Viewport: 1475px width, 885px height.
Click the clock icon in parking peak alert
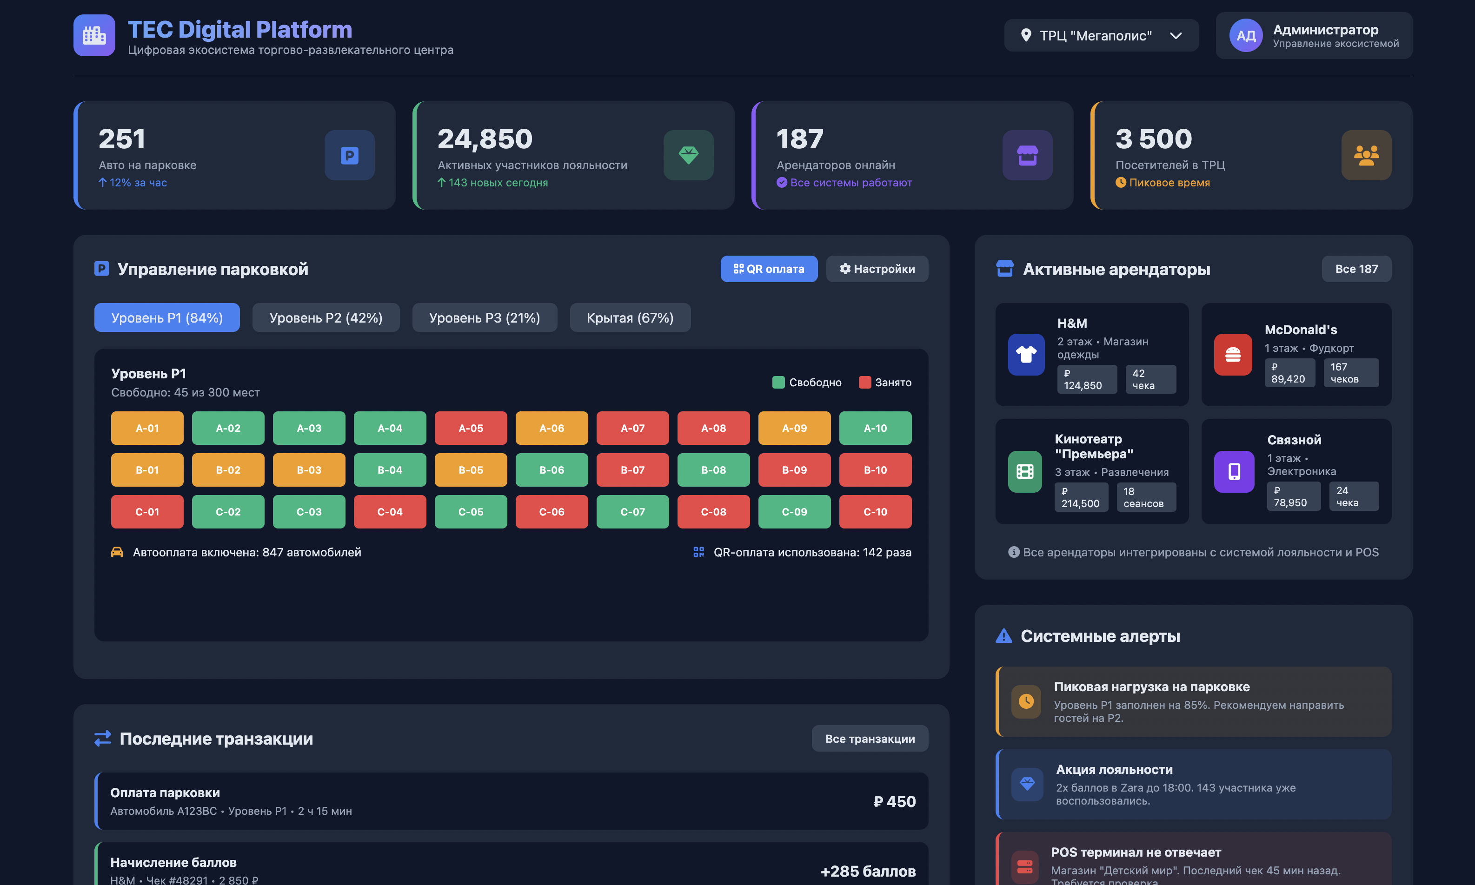coord(1026,701)
